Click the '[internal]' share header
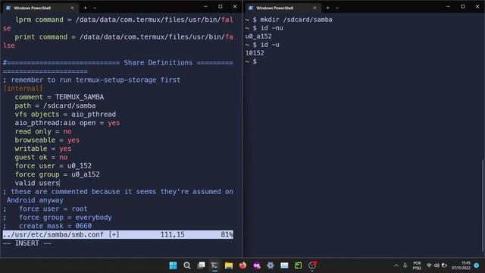 pyautogui.click(x=23, y=89)
